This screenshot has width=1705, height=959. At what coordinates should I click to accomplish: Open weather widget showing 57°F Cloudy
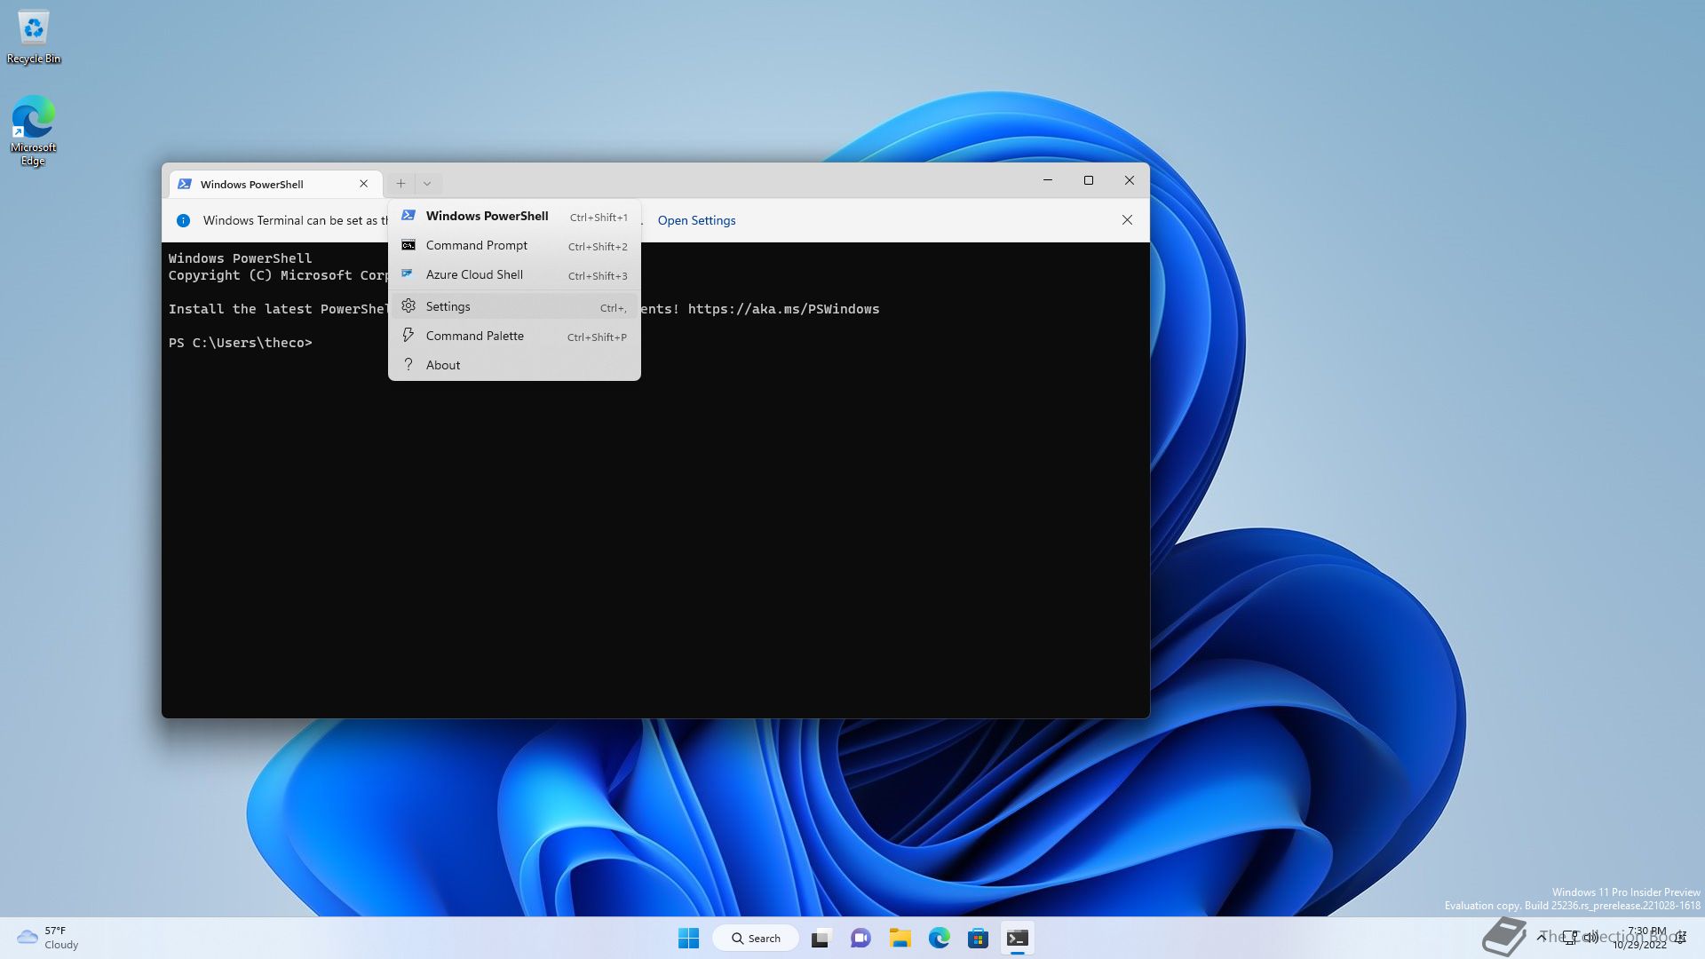[48, 938]
